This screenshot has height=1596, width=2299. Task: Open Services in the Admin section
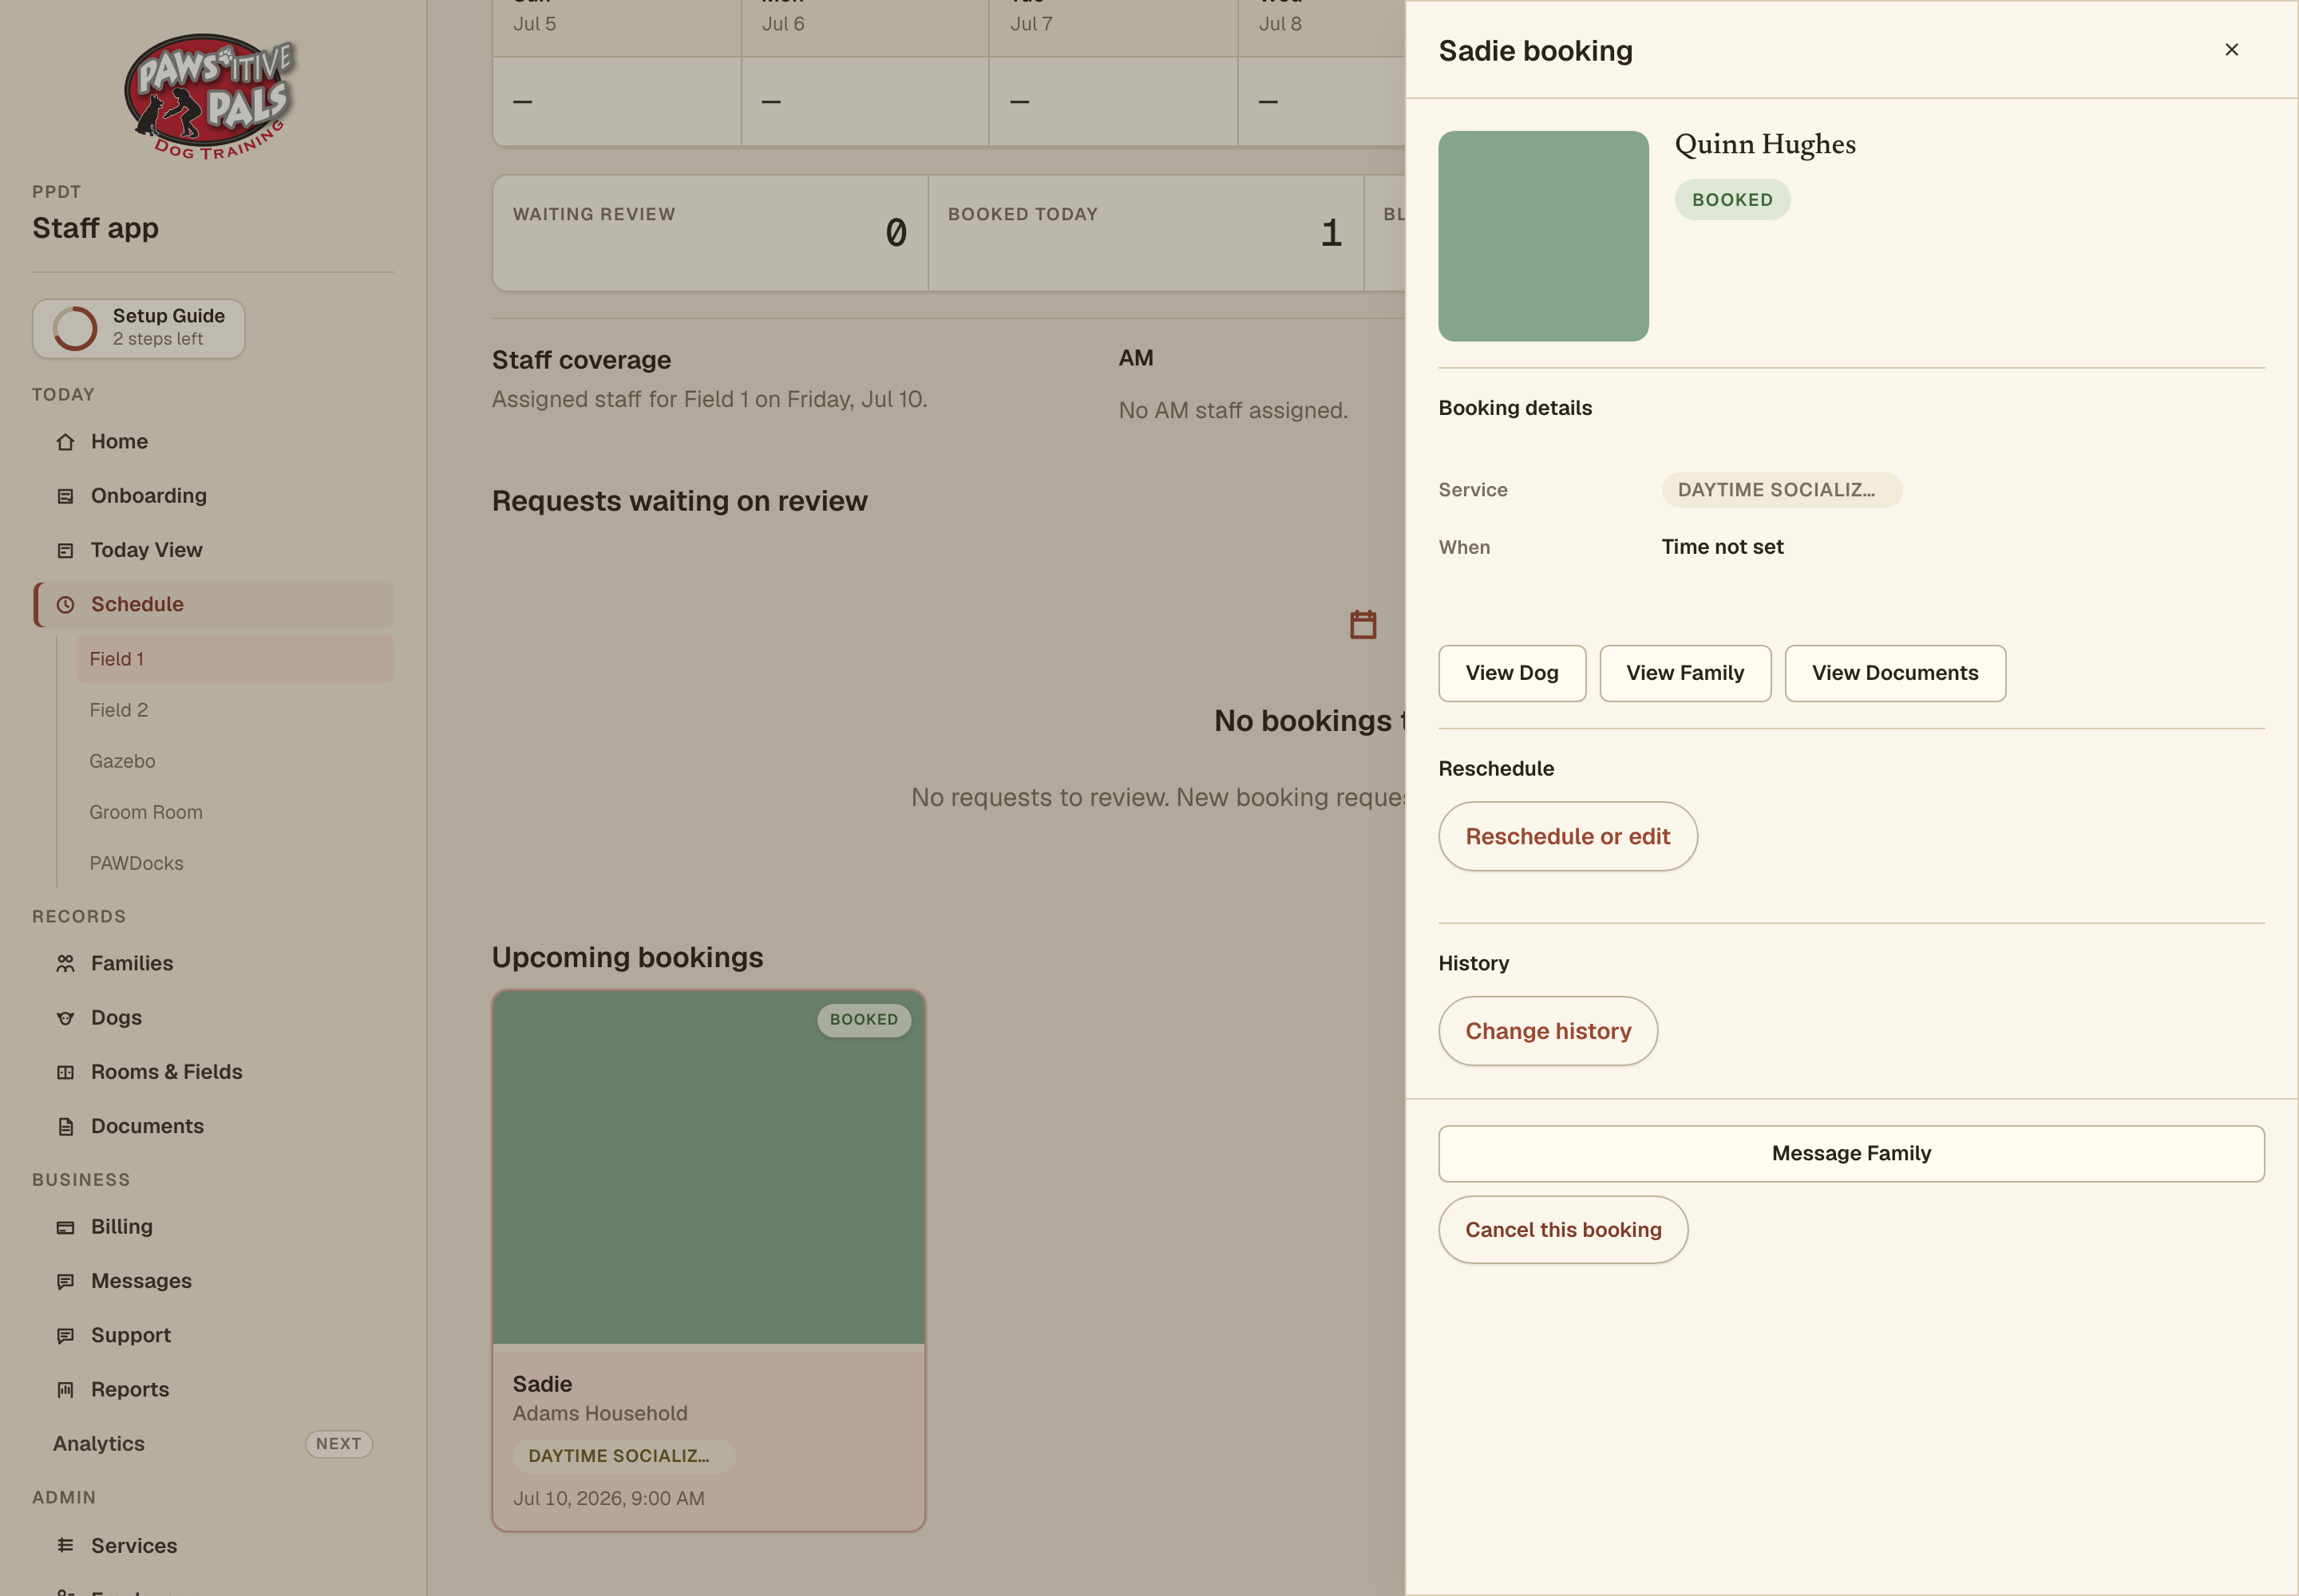click(213, 1545)
